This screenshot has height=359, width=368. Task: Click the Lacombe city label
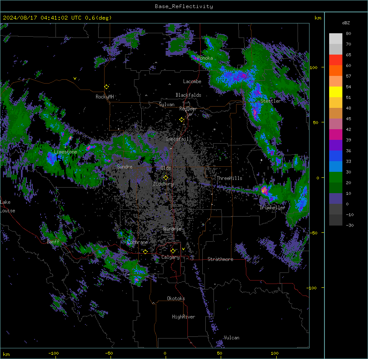[x=192, y=81]
